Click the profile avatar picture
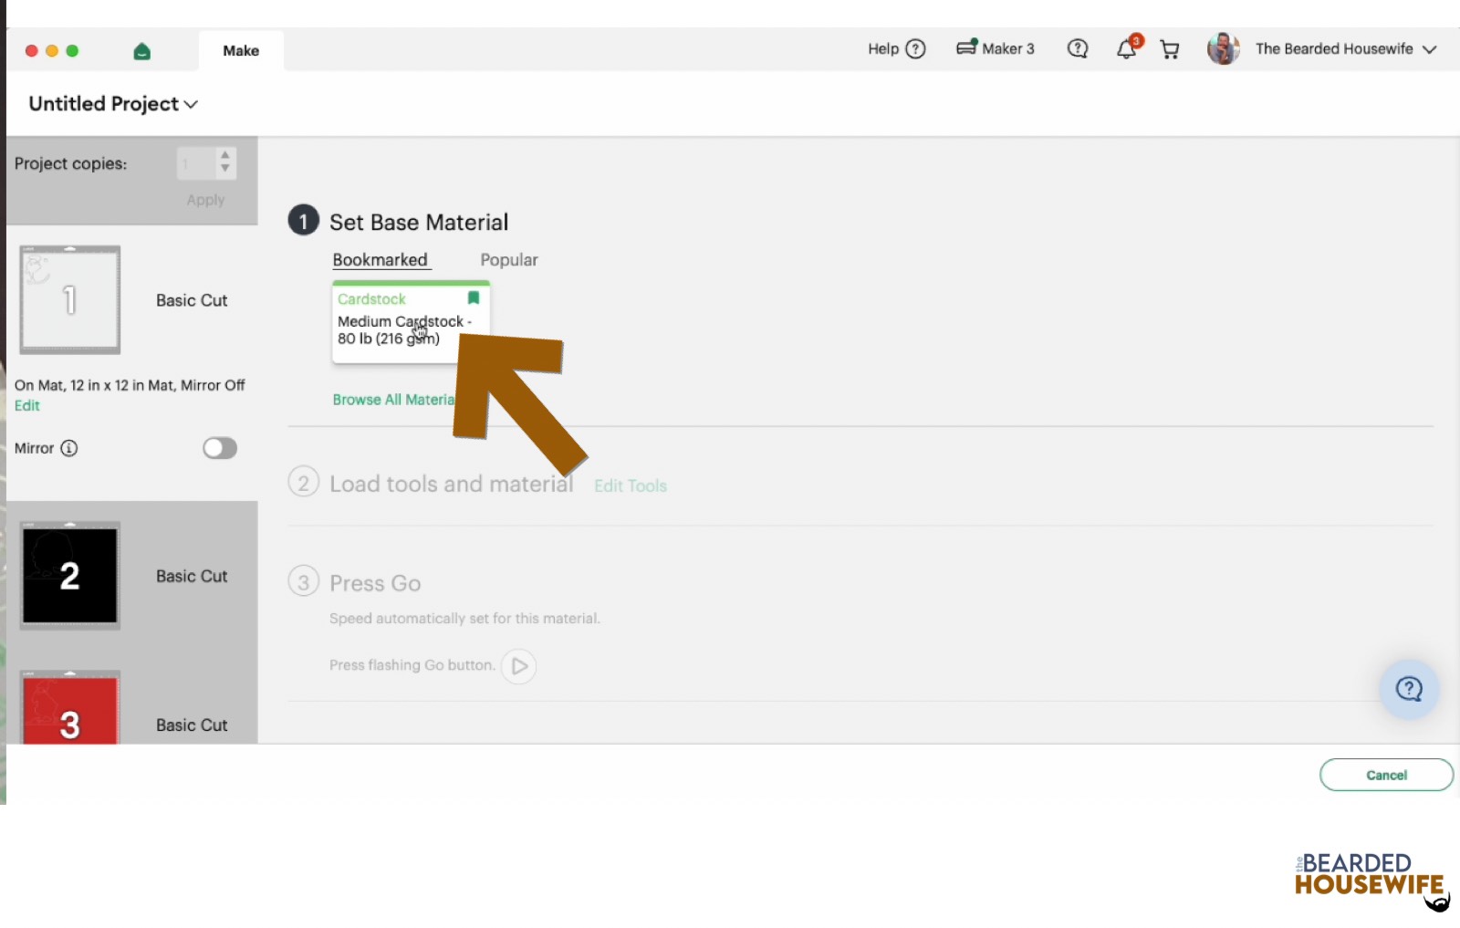 [x=1223, y=48]
